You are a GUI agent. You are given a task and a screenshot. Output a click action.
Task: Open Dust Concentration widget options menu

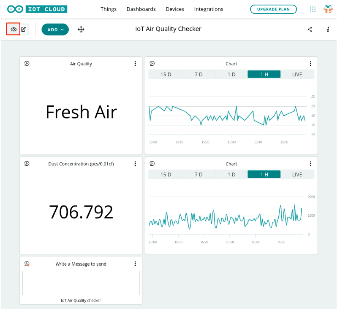[x=135, y=164]
